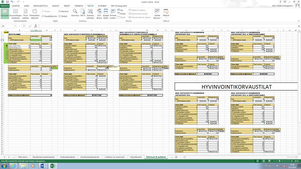301x169 pixels.
Task: Open the Name Box dropdown arrow
Action: 15,26
